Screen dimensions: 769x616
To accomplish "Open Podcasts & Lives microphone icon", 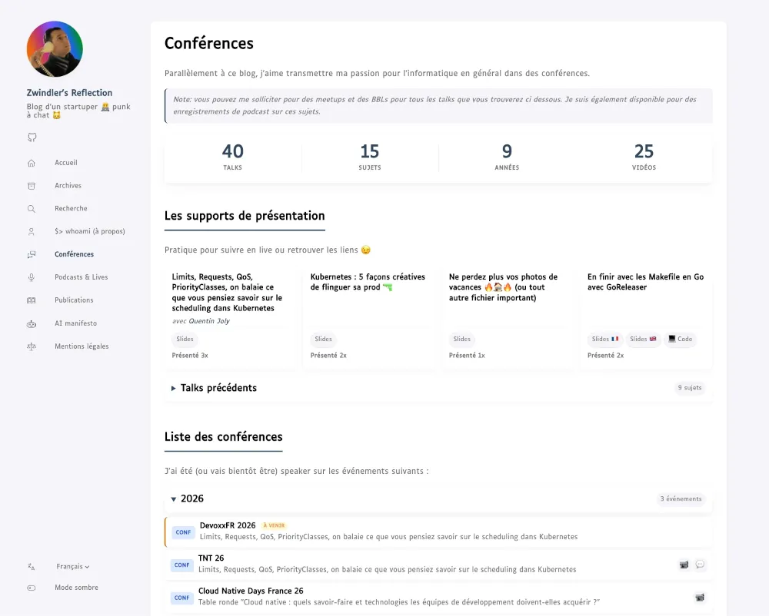I will click(x=32, y=277).
